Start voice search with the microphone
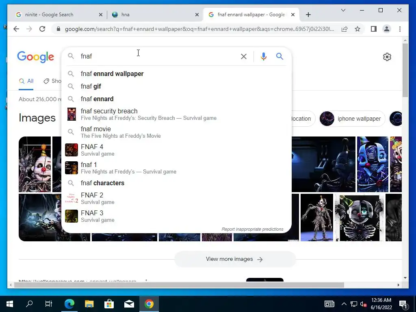Viewport: 416px width, 312px height. (263, 56)
